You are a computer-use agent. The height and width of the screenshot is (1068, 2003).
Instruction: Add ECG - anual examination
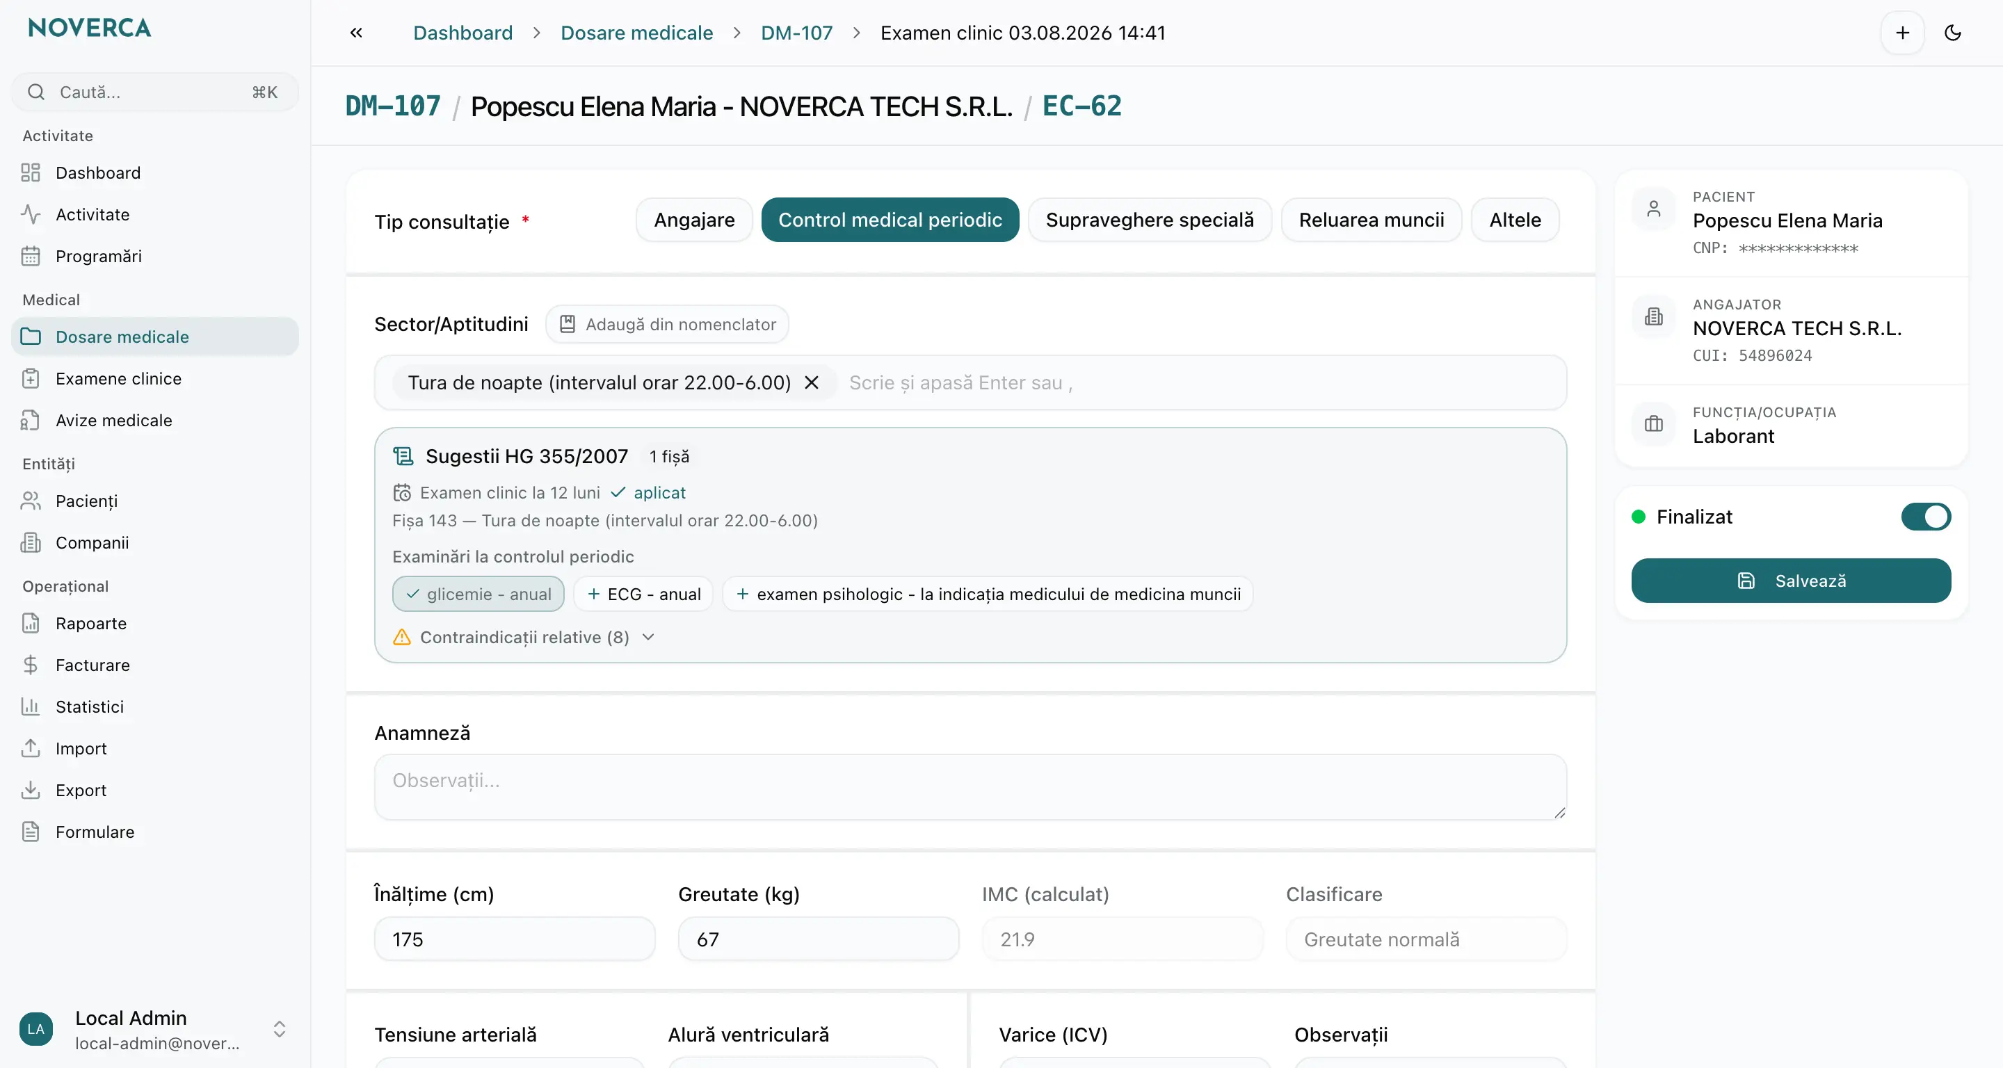tap(643, 594)
